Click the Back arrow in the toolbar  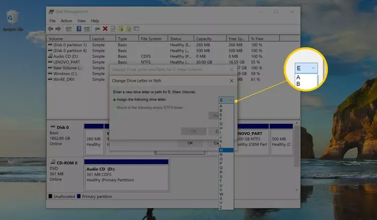[51, 29]
